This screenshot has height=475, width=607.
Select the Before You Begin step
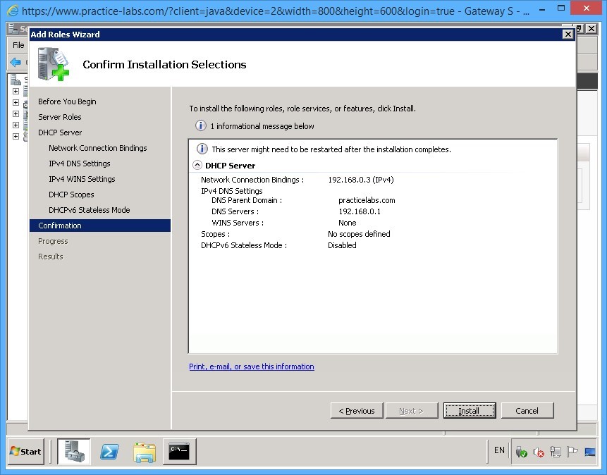pos(67,101)
